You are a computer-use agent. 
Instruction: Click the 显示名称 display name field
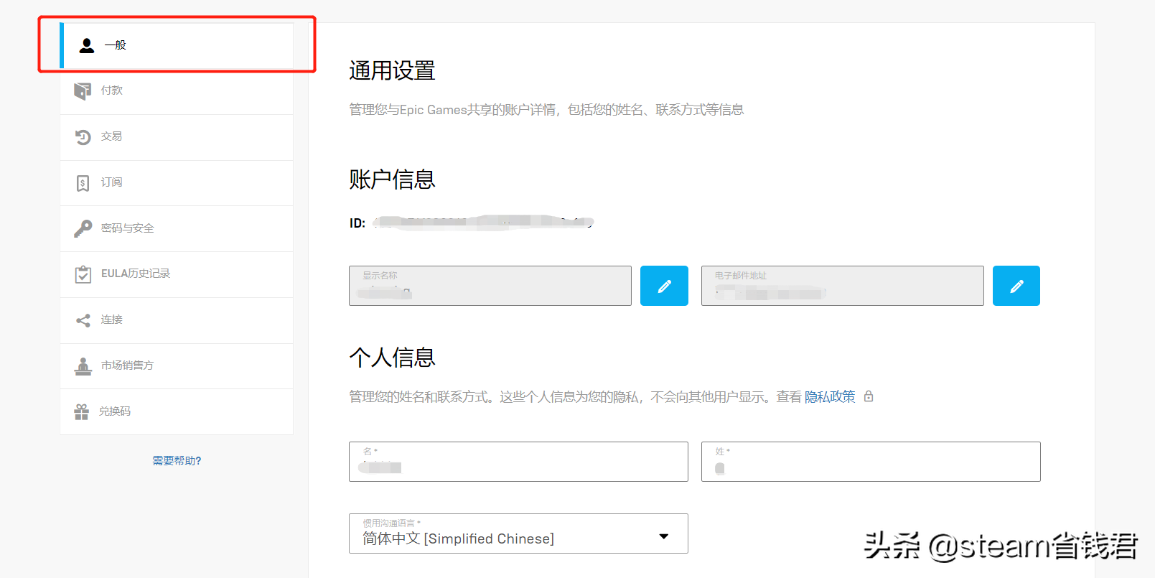pyautogui.click(x=490, y=286)
